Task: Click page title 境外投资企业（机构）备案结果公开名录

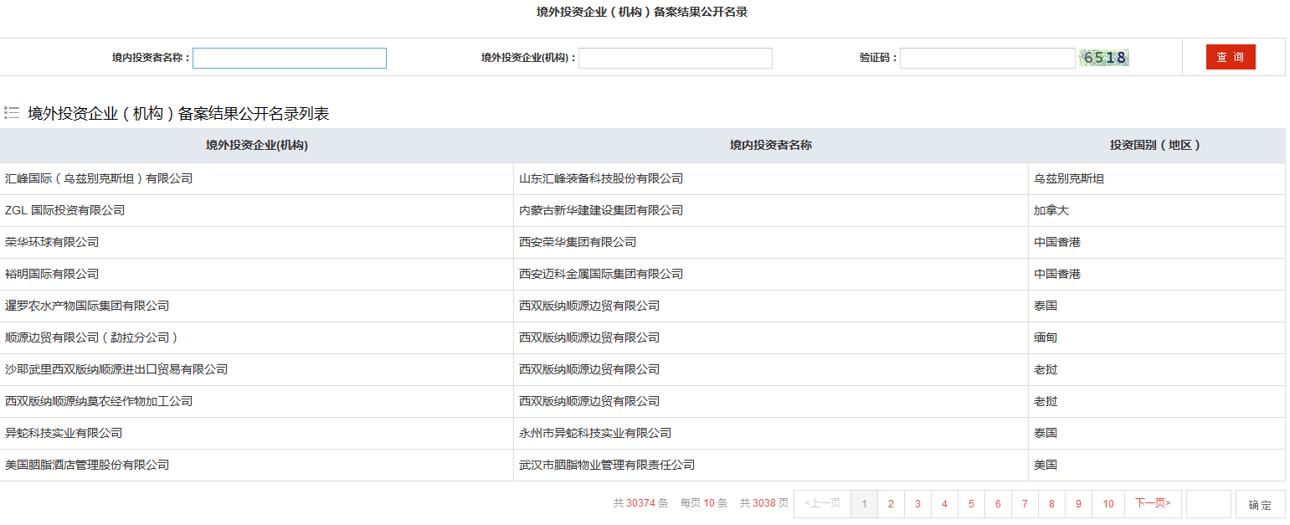Action: [x=642, y=12]
